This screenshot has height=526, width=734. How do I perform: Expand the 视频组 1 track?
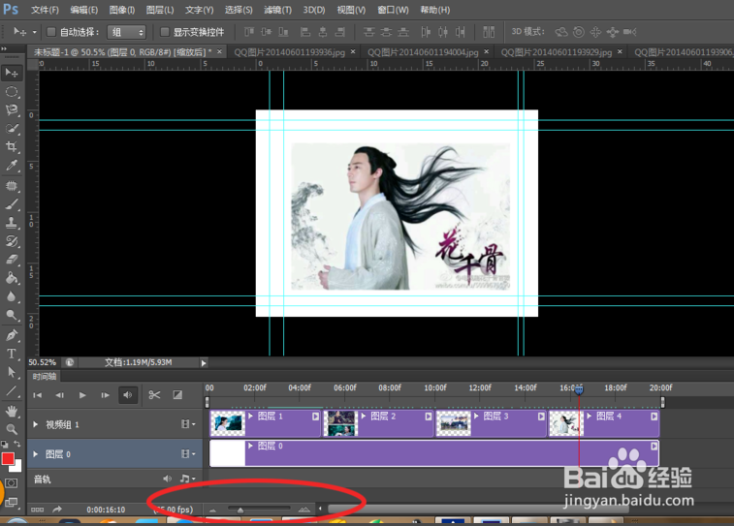coord(36,424)
